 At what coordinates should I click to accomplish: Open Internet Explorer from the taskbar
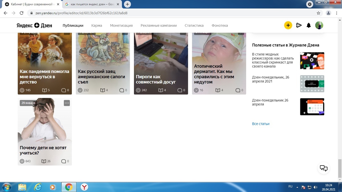pos(37,187)
